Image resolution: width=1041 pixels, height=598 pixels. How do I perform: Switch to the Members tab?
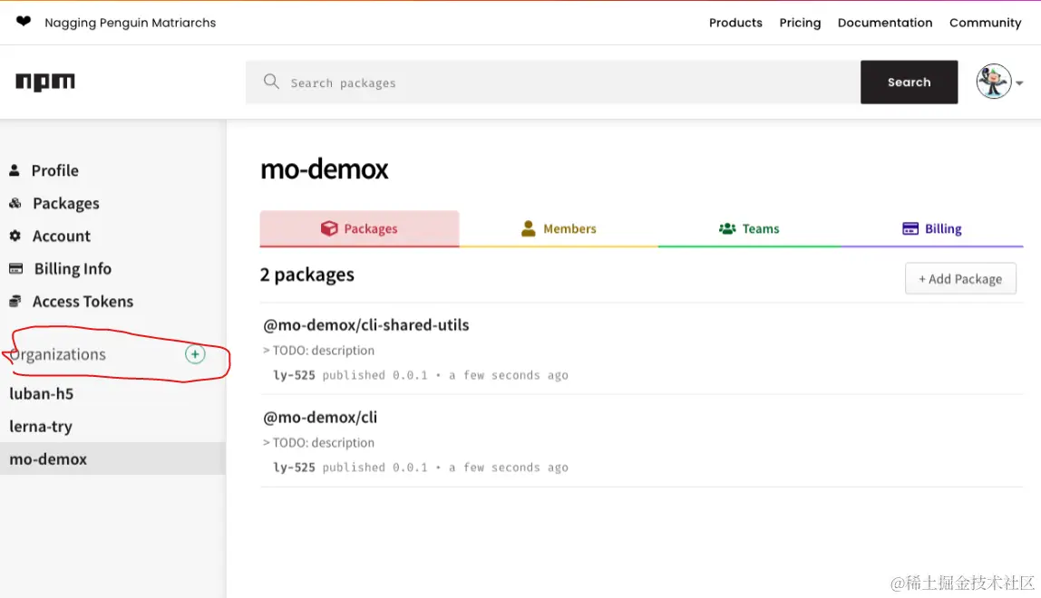tap(559, 228)
